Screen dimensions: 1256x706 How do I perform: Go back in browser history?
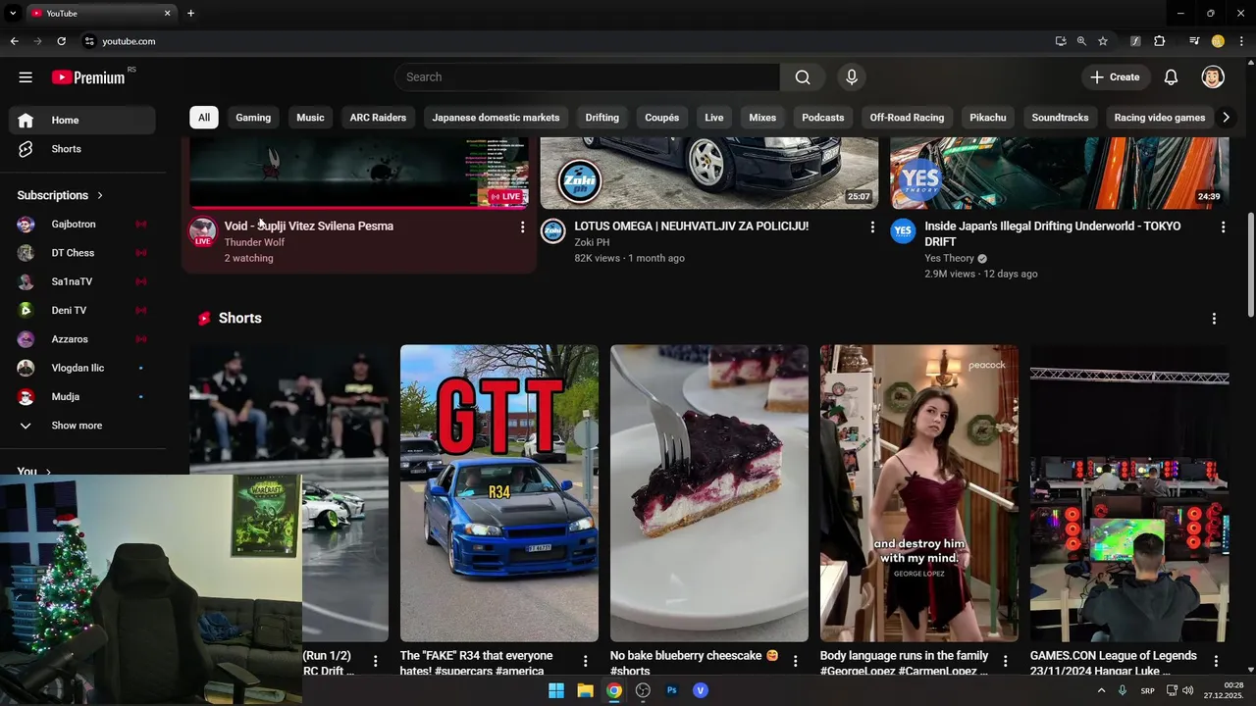tap(14, 41)
